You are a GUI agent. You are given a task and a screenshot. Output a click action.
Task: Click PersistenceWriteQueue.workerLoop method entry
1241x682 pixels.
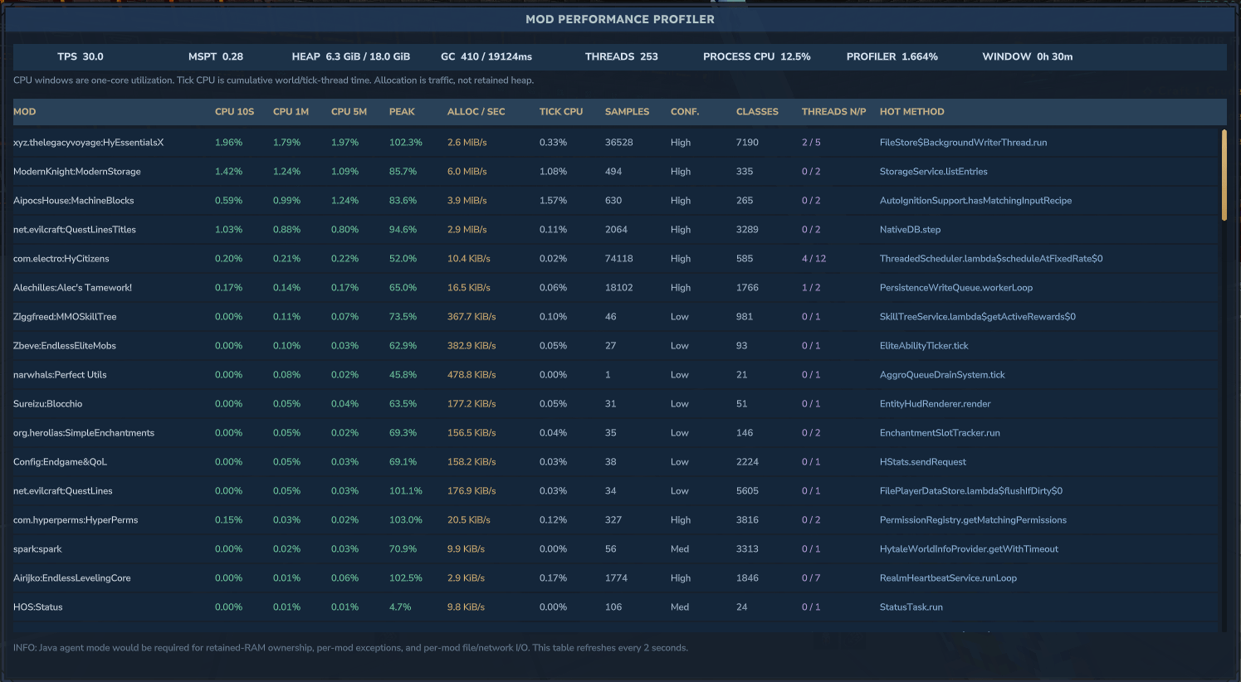click(x=955, y=288)
